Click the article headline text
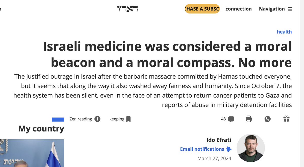Image resolution: width=304 pixels, height=167 pixels. coord(167,54)
